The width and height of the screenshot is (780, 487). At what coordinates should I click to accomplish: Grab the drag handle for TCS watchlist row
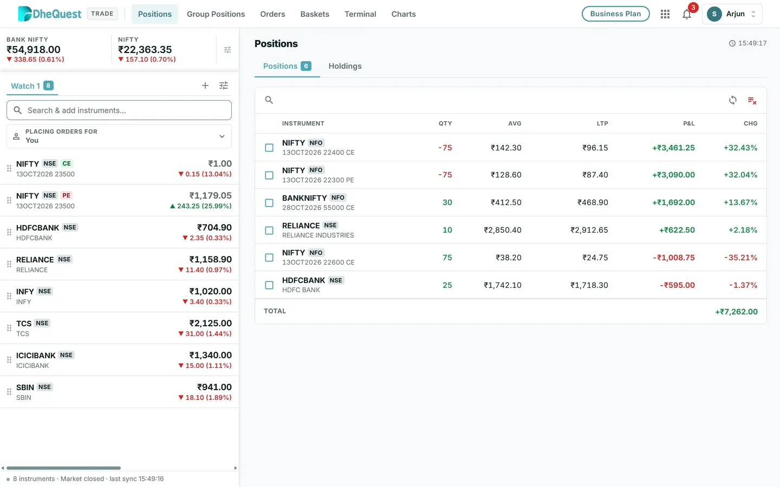coord(9,328)
